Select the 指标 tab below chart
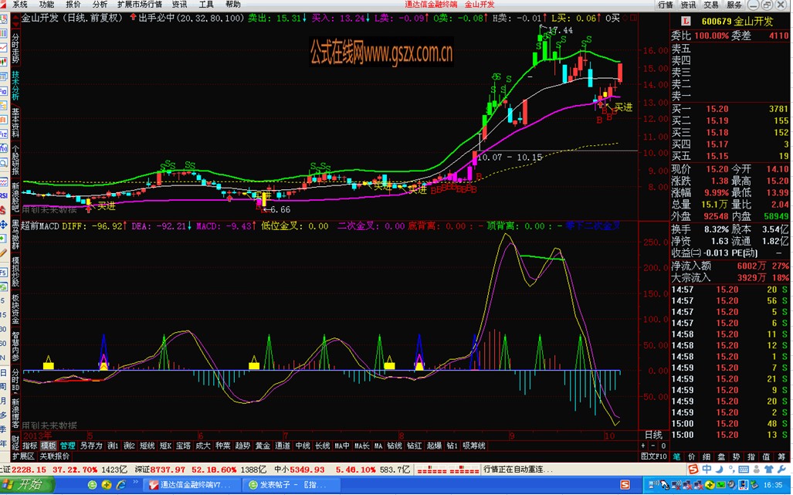The image size is (793, 495). [30, 446]
